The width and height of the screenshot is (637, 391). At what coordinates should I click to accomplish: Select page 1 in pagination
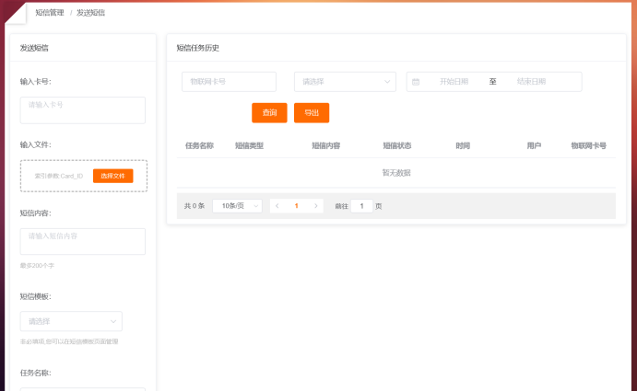pyautogui.click(x=296, y=206)
